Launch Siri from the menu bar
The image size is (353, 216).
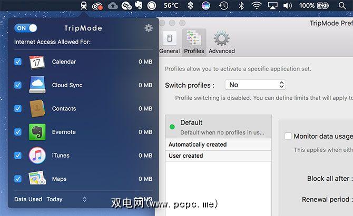(x=206, y=6)
